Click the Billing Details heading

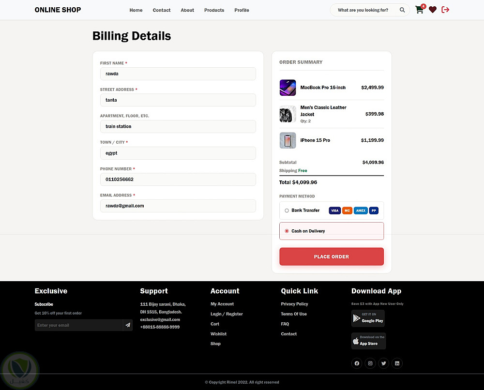(132, 36)
